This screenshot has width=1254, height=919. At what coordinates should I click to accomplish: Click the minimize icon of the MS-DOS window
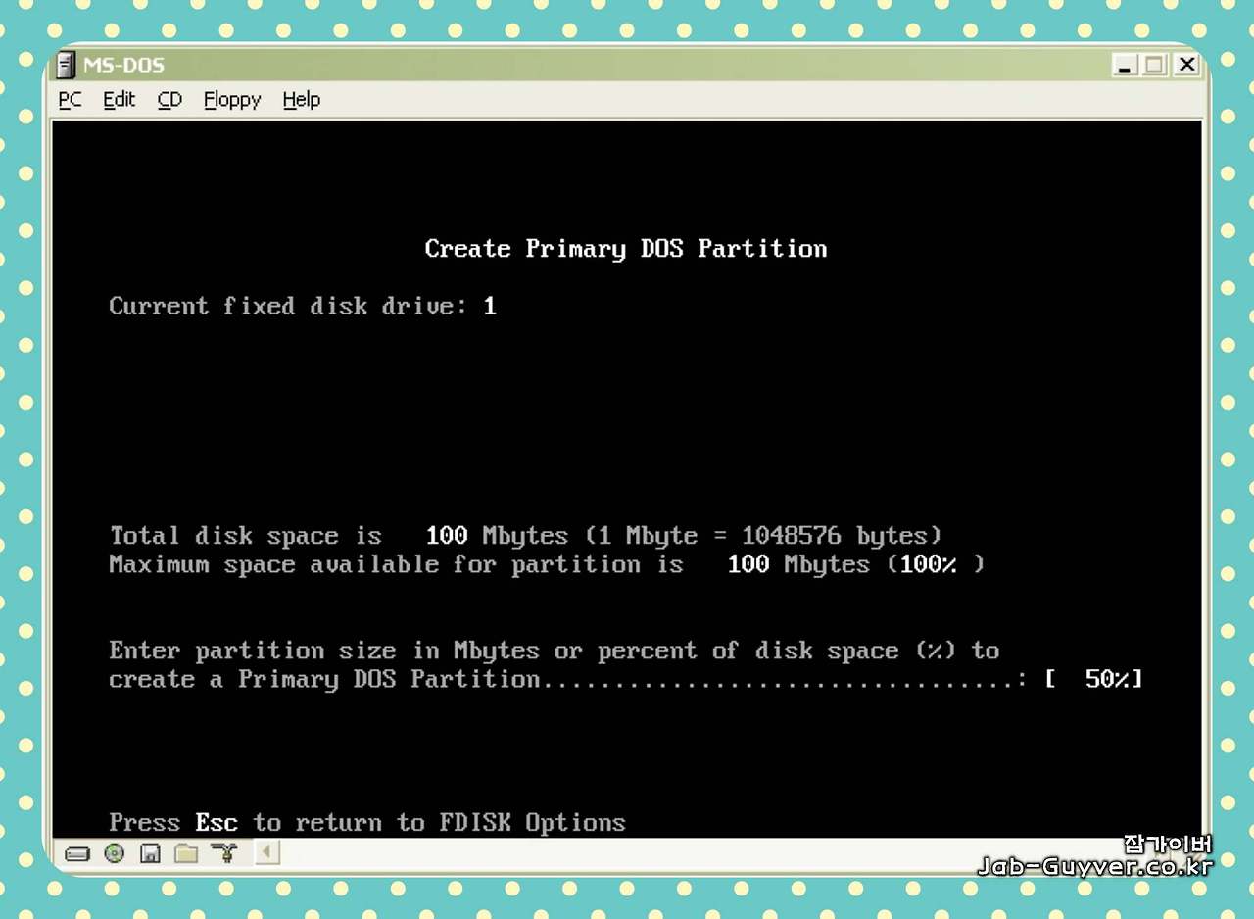[x=1124, y=65]
